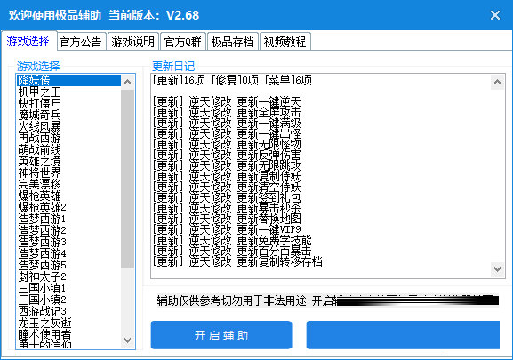Click log entry 更新全屏攻击
Screen dimensions: 513x360
click(227, 113)
